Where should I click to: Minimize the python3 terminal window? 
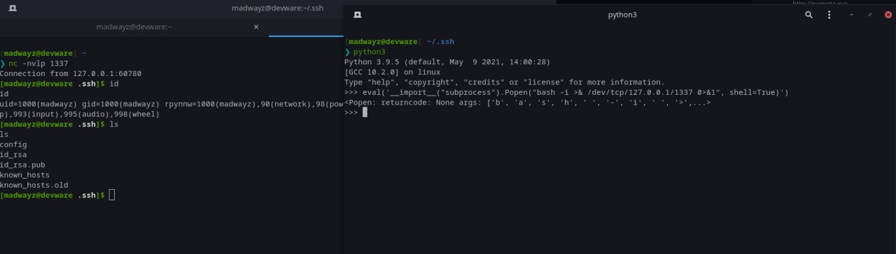pyautogui.click(x=852, y=15)
